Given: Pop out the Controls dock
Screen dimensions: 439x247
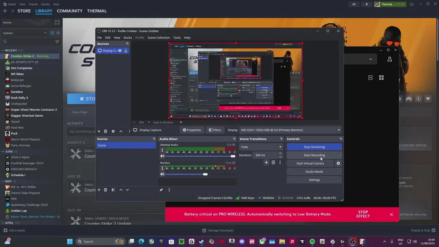Looking at the screenshot, I should [341, 139].
